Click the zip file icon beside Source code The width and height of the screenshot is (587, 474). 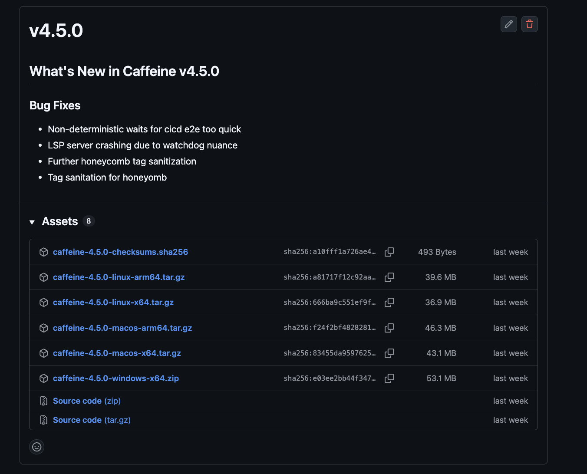(43, 401)
